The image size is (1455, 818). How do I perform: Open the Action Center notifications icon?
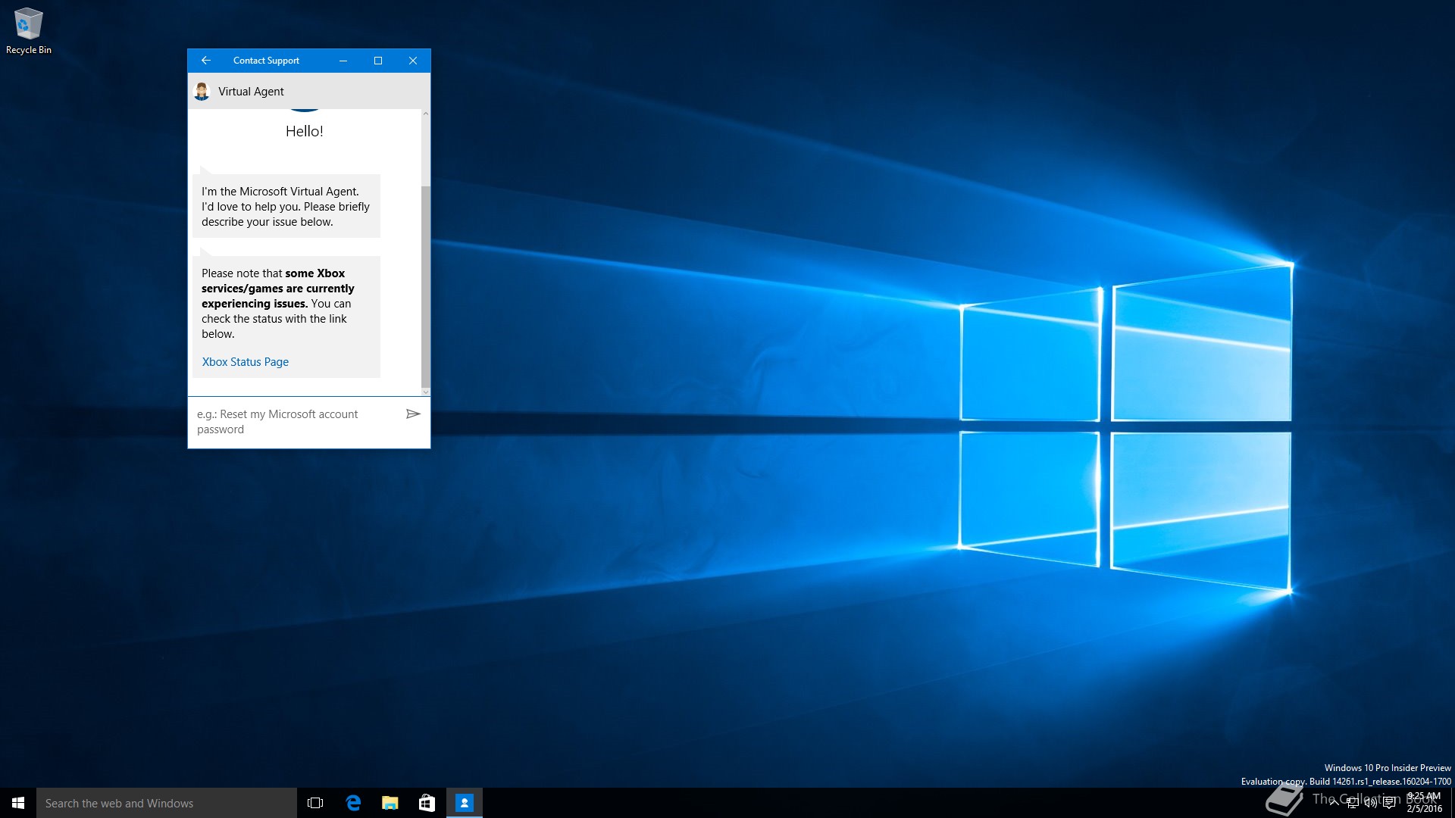tap(1389, 803)
